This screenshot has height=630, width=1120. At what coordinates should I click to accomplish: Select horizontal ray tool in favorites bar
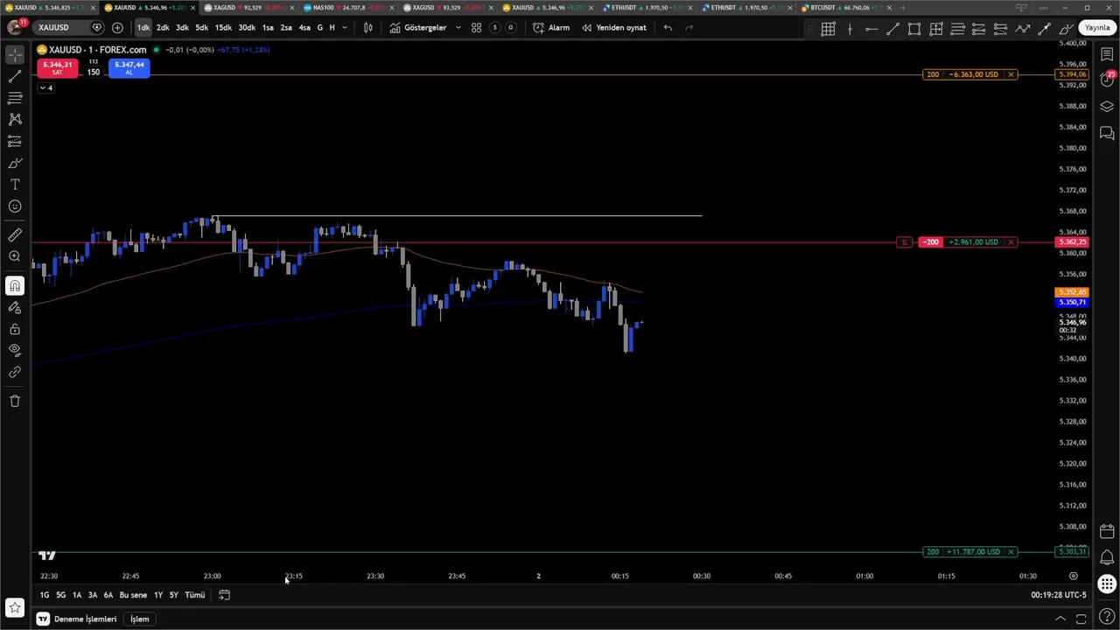tap(871, 29)
